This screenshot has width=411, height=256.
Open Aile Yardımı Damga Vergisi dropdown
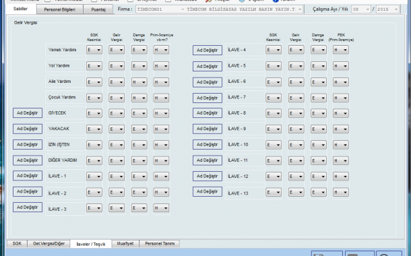click(x=139, y=82)
